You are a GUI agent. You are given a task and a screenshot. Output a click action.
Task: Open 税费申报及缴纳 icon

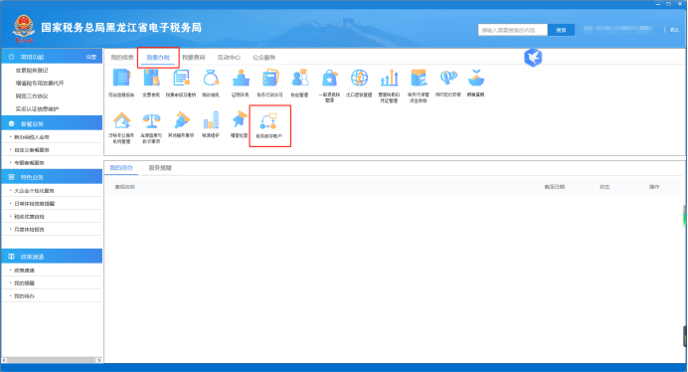(181, 79)
